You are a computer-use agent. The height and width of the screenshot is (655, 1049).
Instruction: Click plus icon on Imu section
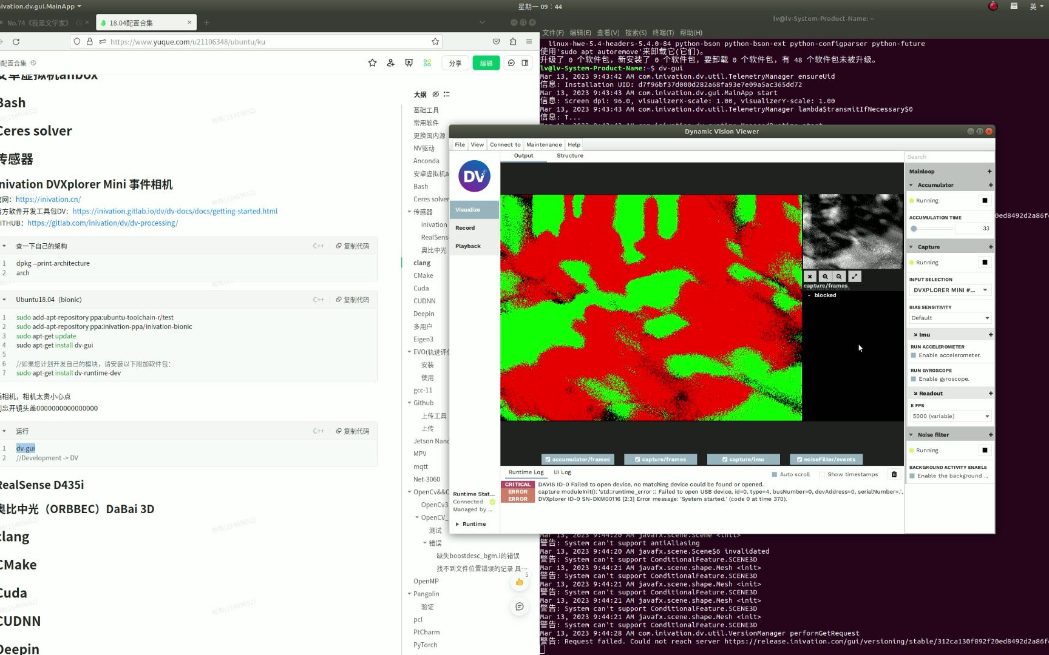(990, 335)
